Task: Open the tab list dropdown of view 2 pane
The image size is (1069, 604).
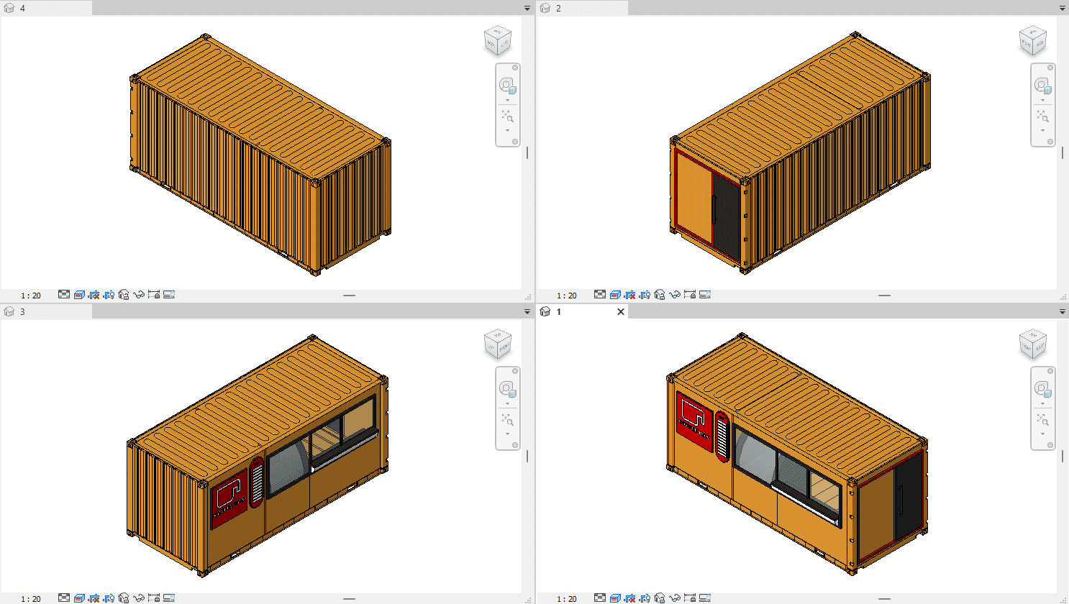Action: tap(1063, 9)
